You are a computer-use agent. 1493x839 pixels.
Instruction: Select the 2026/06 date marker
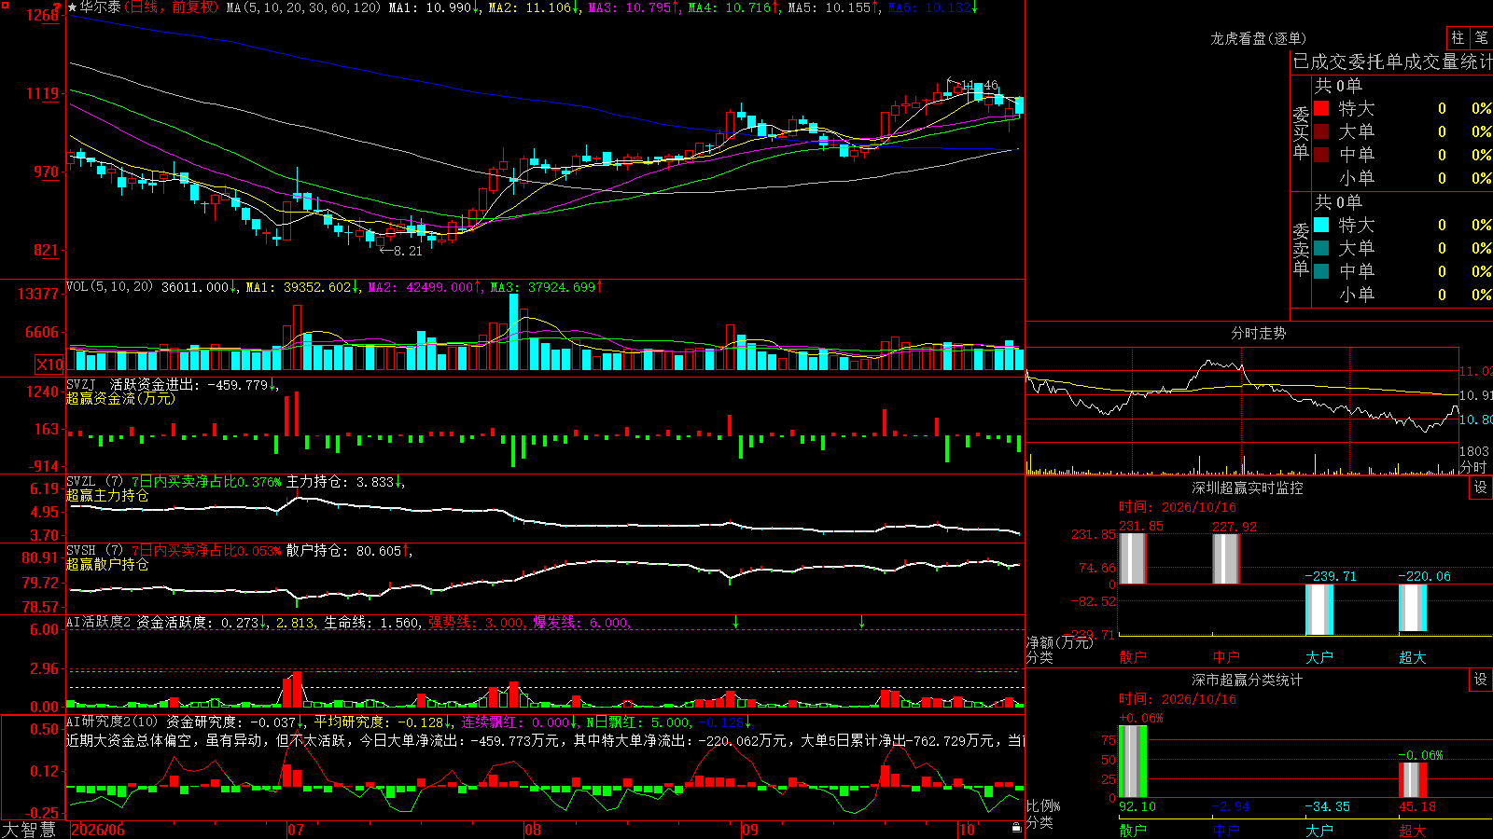pyautogui.click(x=98, y=830)
